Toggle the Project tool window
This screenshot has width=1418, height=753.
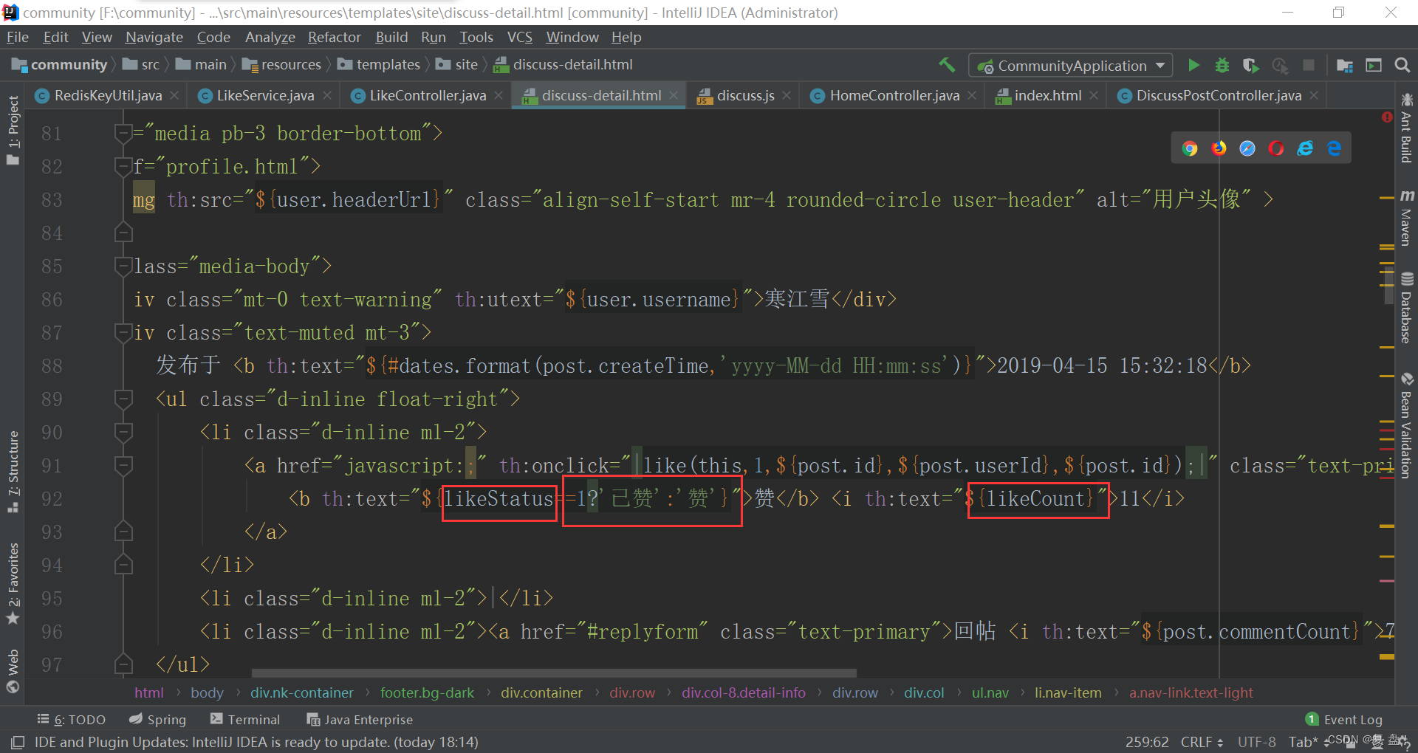tap(13, 131)
